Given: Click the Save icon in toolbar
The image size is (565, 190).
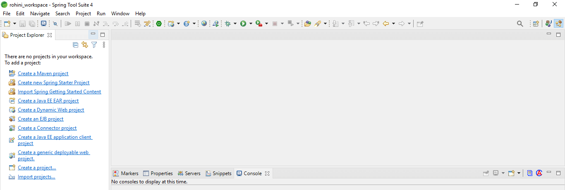Looking at the screenshot, I should 23,24.
